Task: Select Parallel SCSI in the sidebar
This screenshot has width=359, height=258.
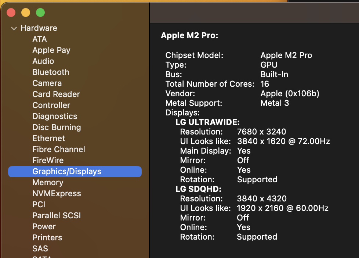Action: click(x=57, y=215)
